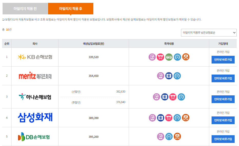Viewport: 239px width, 146px height.
Task: Click pink child icon in KB손해보험 row
Action: [x=160, y=57]
